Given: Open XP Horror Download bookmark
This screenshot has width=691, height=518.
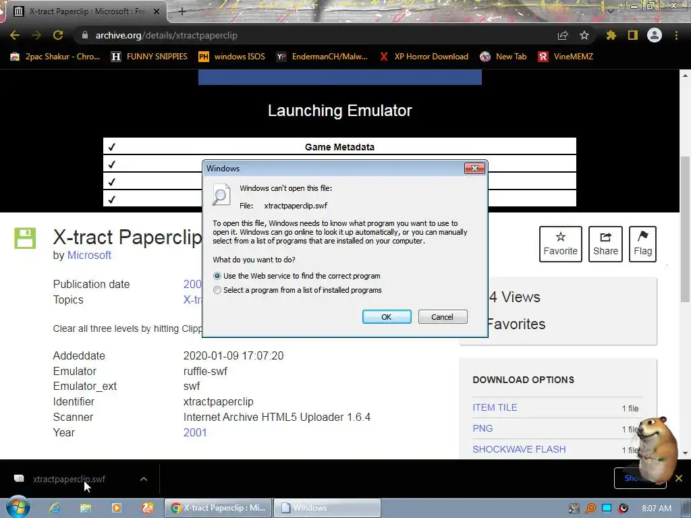Looking at the screenshot, I should 424,57.
